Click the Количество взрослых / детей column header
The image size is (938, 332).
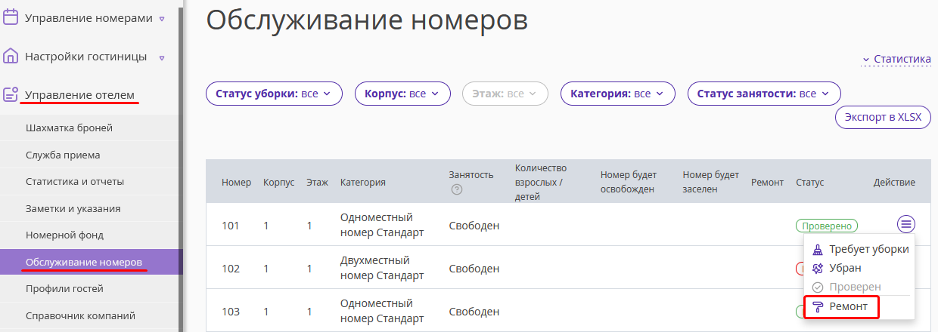tap(541, 183)
